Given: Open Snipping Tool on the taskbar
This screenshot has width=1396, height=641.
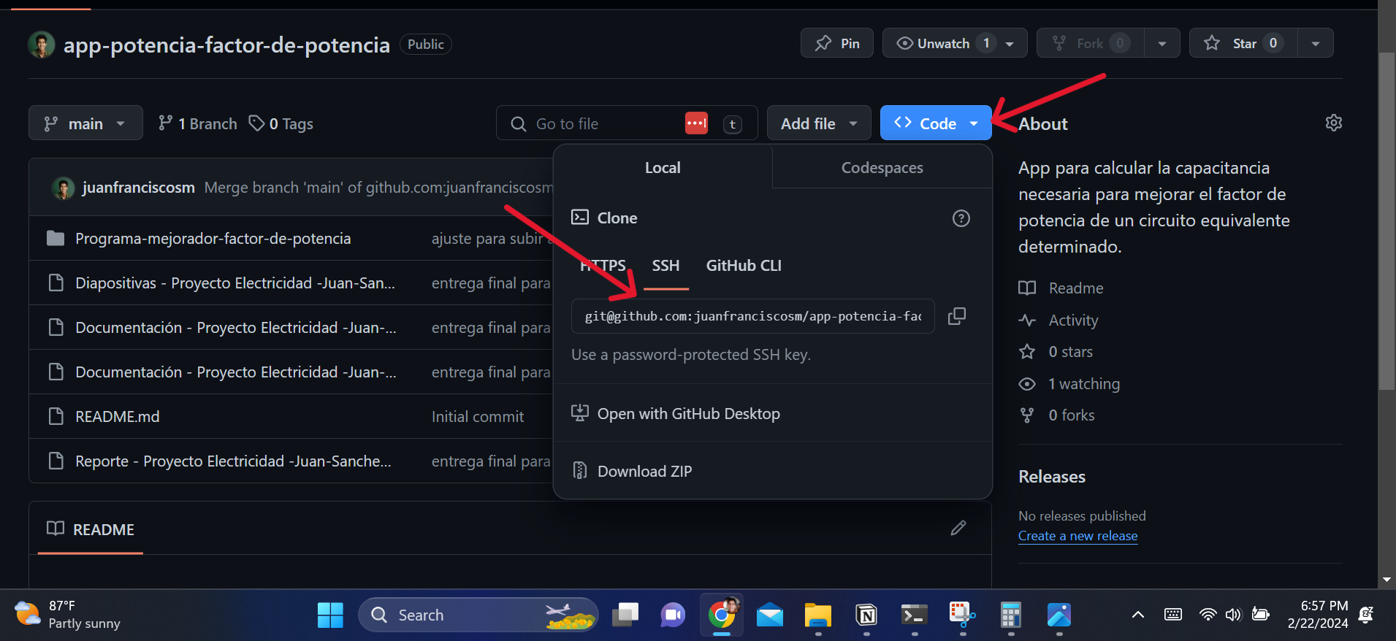Looking at the screenshot, I should pos(963,615).
